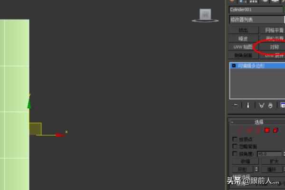Click the 扩大 (Grow) button
285x190 pixels.
pos(273,161)
